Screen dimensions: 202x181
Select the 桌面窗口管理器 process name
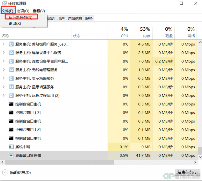click(x=28, y=155)
